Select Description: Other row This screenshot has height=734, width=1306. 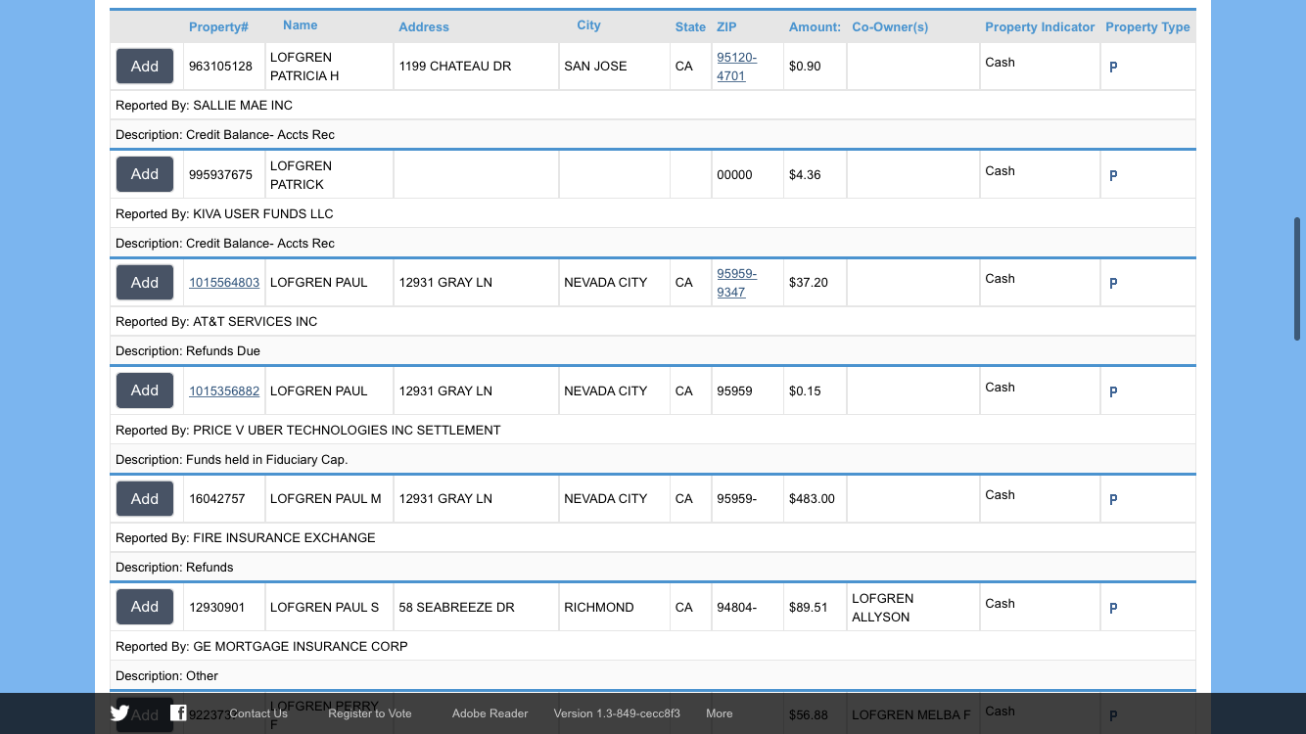point(653,675)
